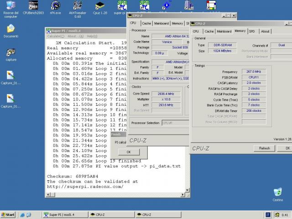Click the system tray chip icon

(277, 215)
